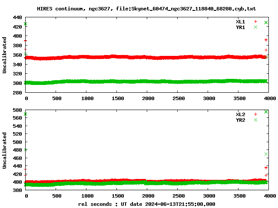Viewport: 278px width, 208px height.
Task: Click the red plus marker beside XL2
Action: [x=255, y=114]
